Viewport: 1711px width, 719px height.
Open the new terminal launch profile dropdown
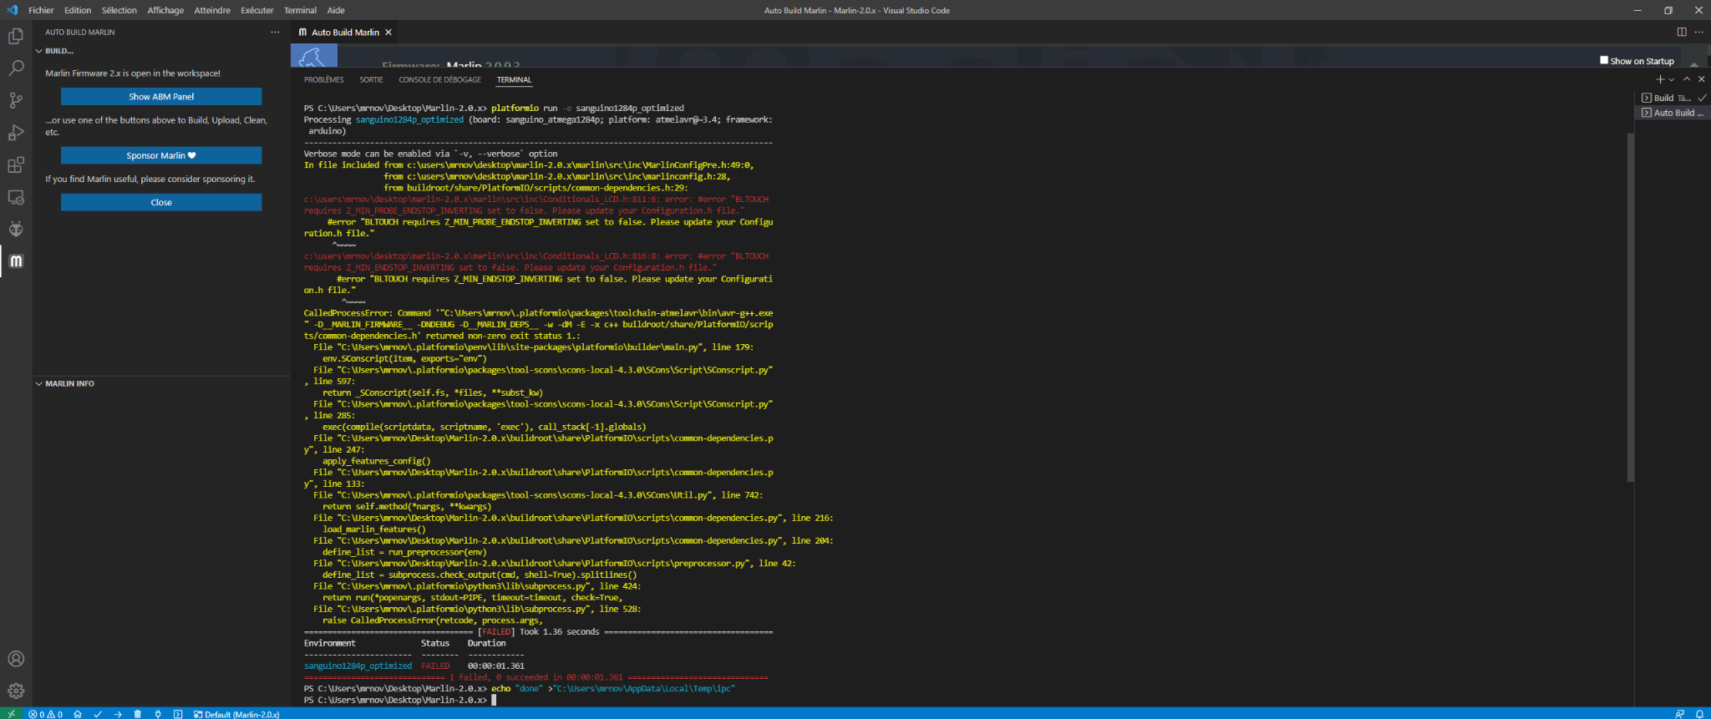tap(1671, 79)
